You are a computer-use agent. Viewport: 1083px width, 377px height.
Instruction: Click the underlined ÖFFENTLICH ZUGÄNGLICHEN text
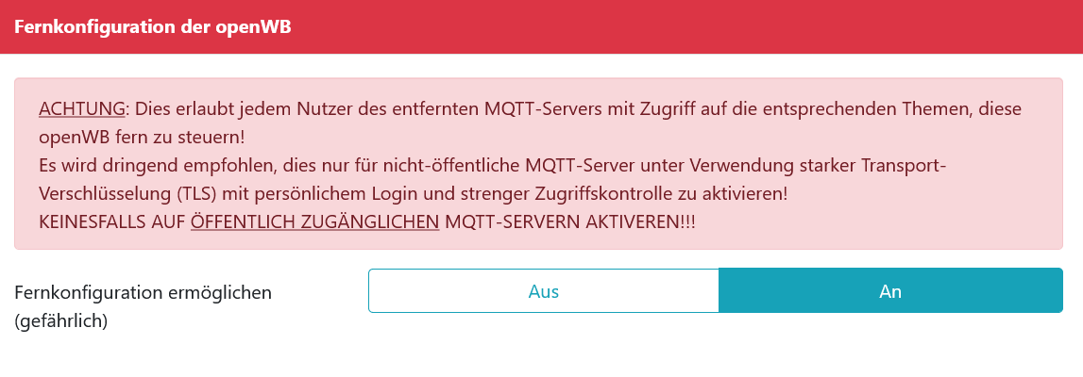click(315, 221)
